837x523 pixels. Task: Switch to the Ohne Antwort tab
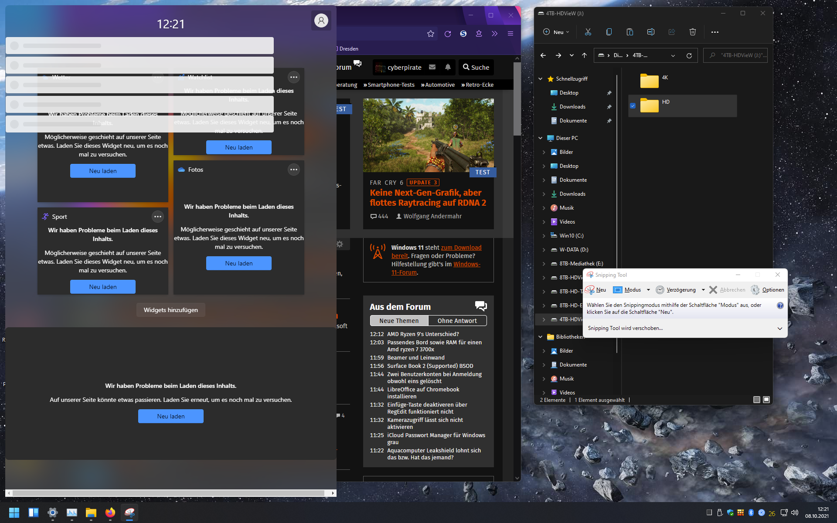coord(457,321)
